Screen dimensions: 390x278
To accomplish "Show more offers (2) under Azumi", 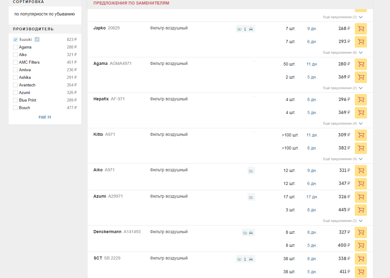I will click(343, 221).
